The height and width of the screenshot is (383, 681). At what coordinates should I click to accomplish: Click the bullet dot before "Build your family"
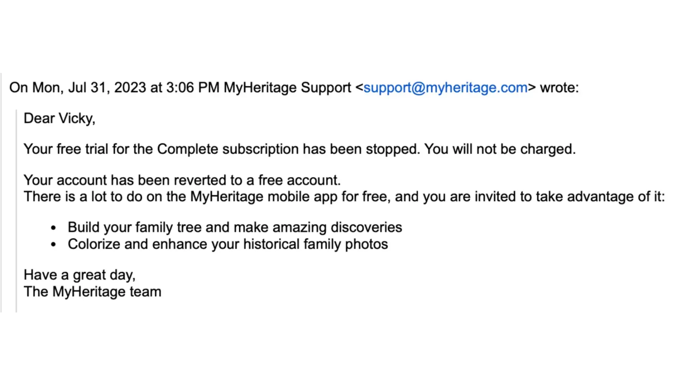click(x=53, y=228)
